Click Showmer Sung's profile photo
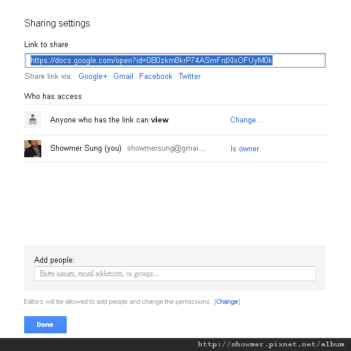351x351 pixels. coord(32,148)
